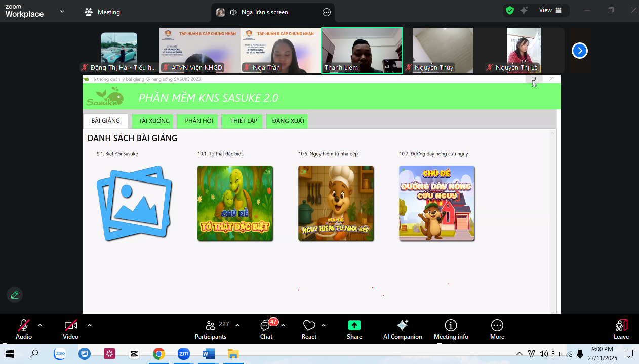Open the Participants list
Screen dimensions: 639x364
click(x=211, y=329)
